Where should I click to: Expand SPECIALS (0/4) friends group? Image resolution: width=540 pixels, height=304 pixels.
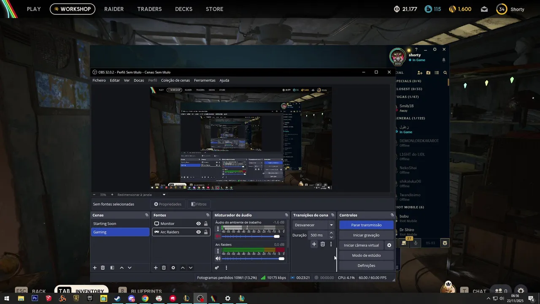click(409, 81)
